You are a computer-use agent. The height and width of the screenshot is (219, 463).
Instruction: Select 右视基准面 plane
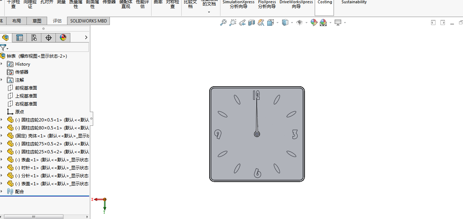26,104
